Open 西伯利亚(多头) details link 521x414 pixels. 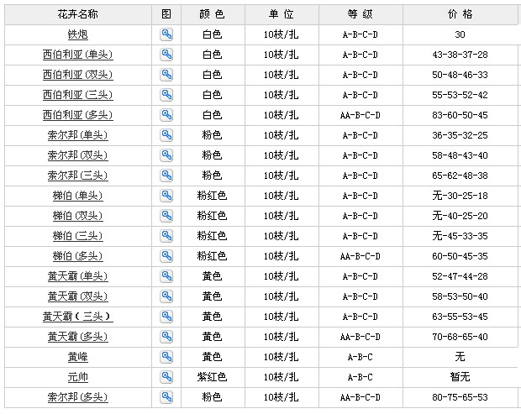tap(78, 115)
